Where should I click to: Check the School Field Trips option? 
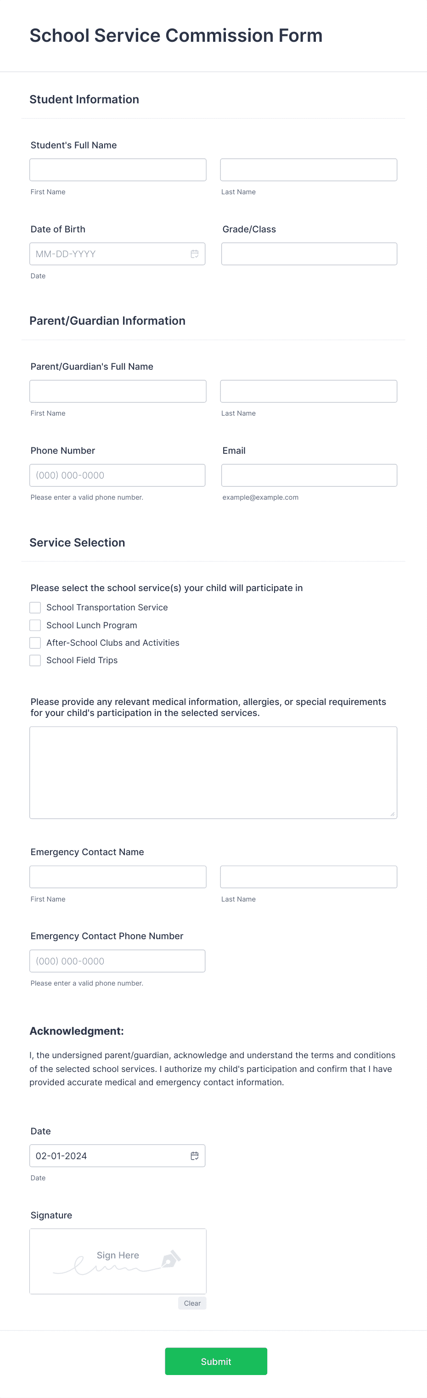pyautogui.click(x=35, y=660)
